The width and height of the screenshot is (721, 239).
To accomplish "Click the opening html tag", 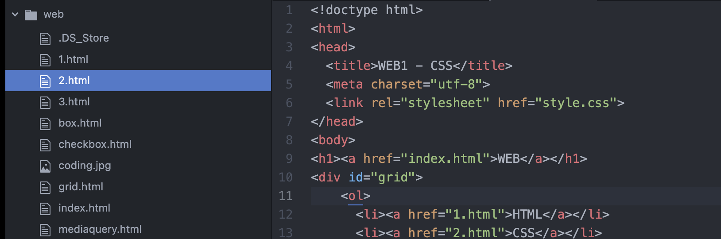I will [x=333, y=28].
